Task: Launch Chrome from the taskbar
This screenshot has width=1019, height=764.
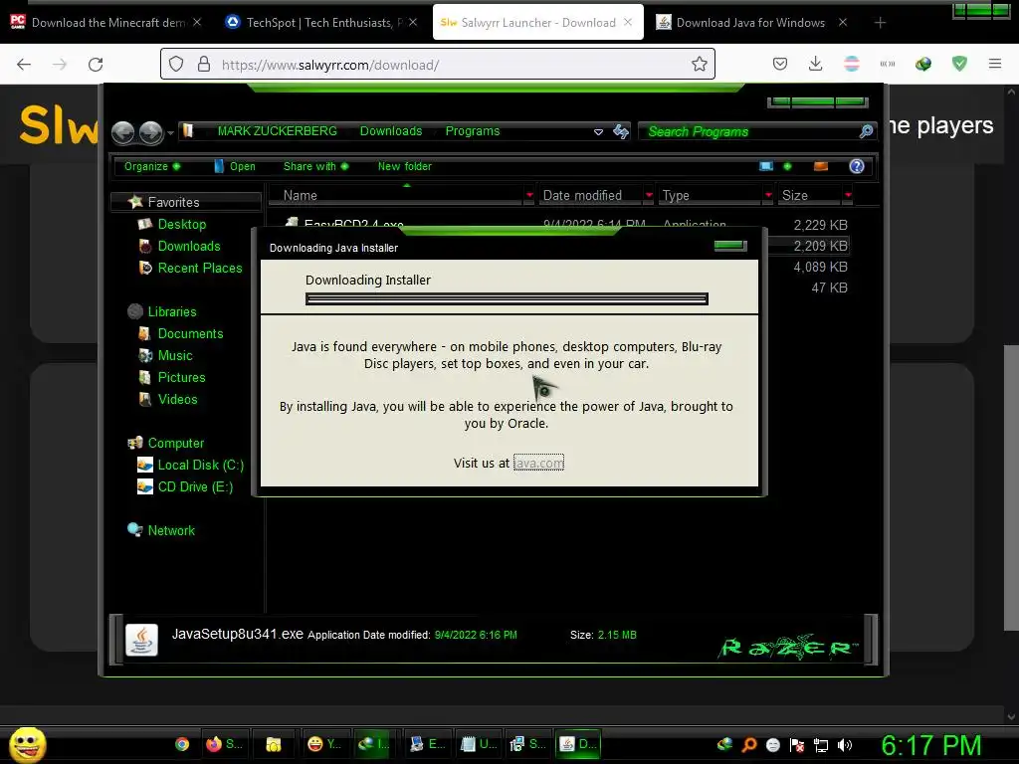Action: [x=182, y=744]
